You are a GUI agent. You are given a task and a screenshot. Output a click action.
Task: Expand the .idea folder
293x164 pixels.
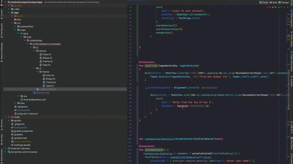9,9
